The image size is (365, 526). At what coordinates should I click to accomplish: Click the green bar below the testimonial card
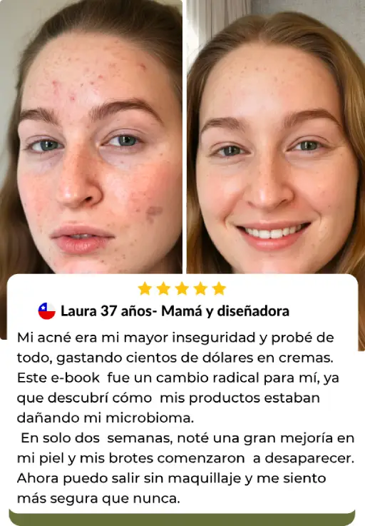pyautogui.click(x=182, y=518)
